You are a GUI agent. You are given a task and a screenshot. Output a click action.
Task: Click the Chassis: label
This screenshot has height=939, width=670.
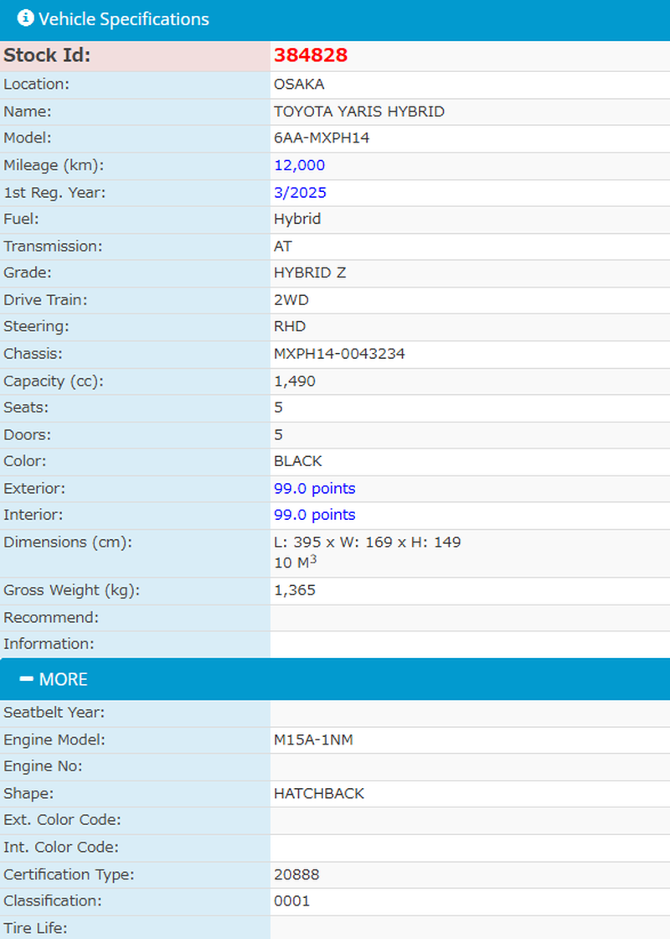click(33, 354)
